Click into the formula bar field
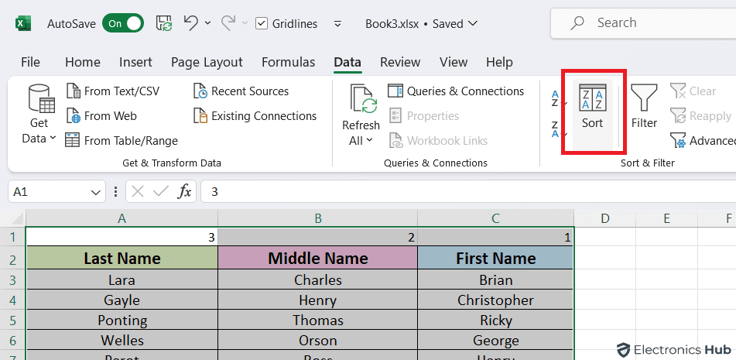This screenshot has height=360, width=736. tap(464, 192)
